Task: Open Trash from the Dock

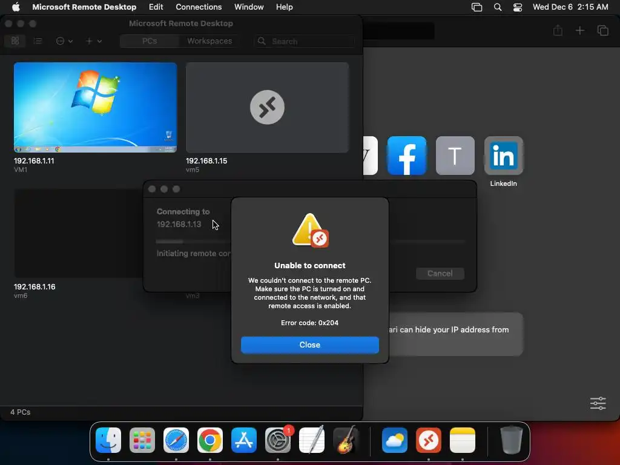Action: click(x=512, y=440)
